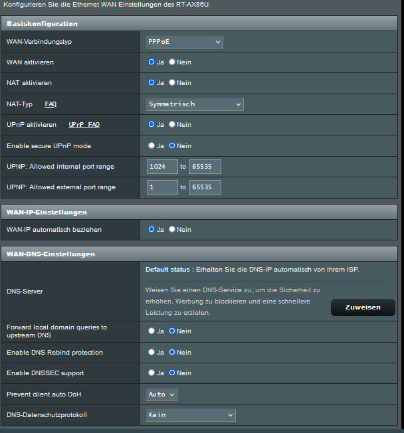404x433 pixels.
Task: Click the internal port range end field
Action: click(205, 167)
